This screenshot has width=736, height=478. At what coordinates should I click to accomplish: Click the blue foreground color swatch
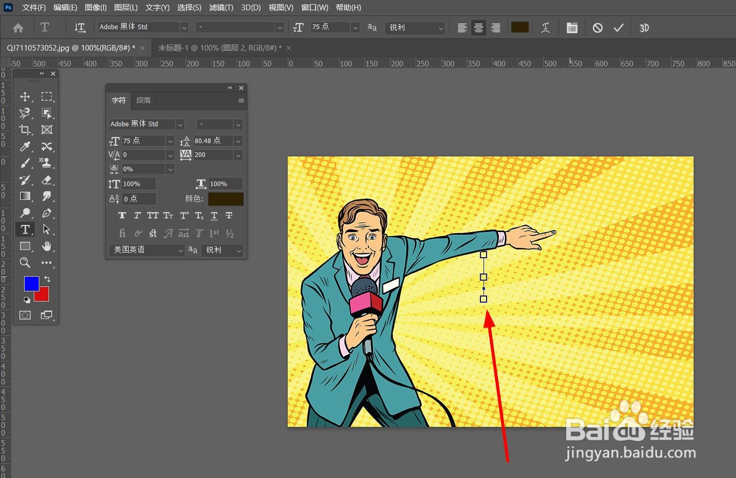pos(32,284)
